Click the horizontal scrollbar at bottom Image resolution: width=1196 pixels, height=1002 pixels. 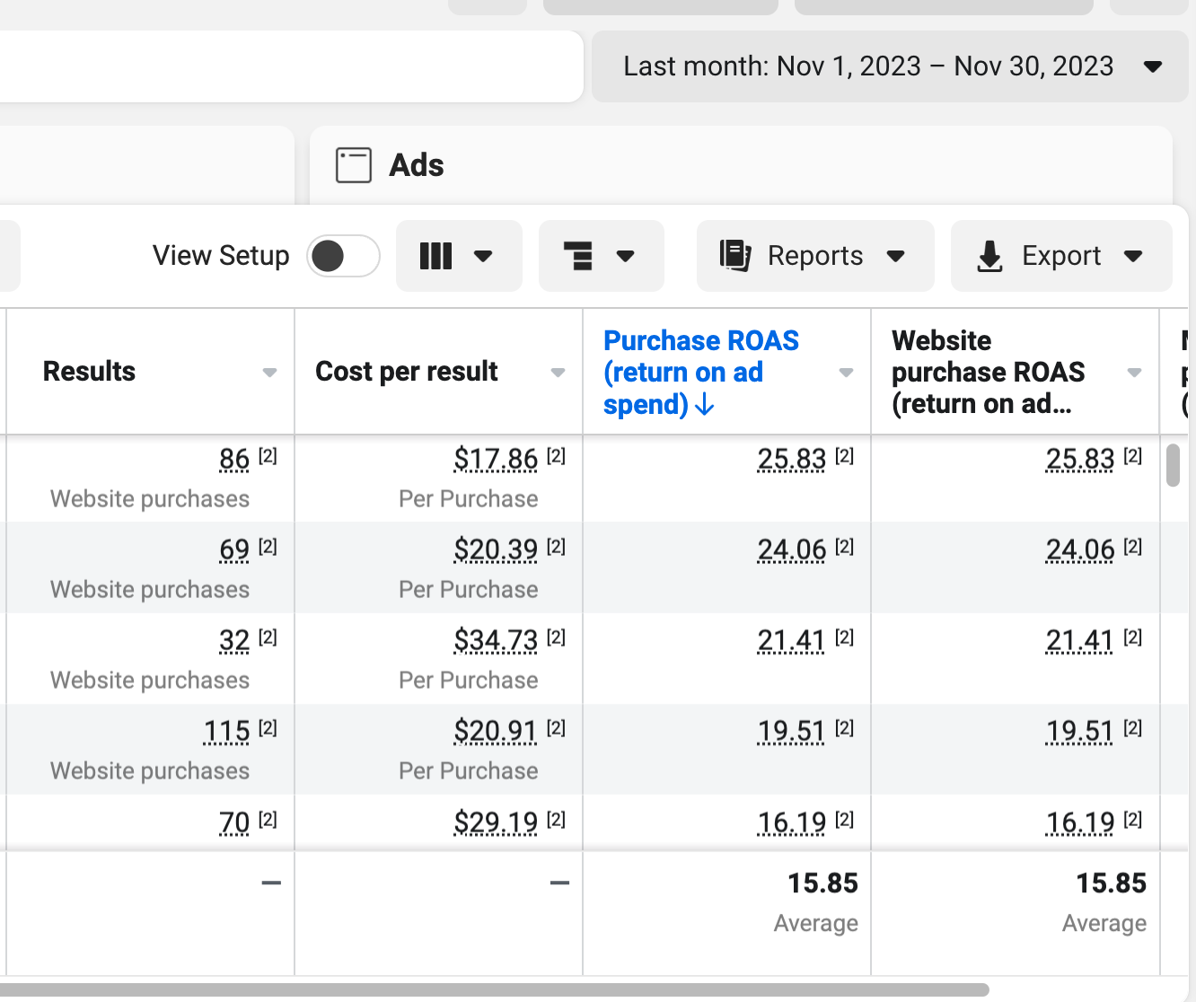point(494,989)
